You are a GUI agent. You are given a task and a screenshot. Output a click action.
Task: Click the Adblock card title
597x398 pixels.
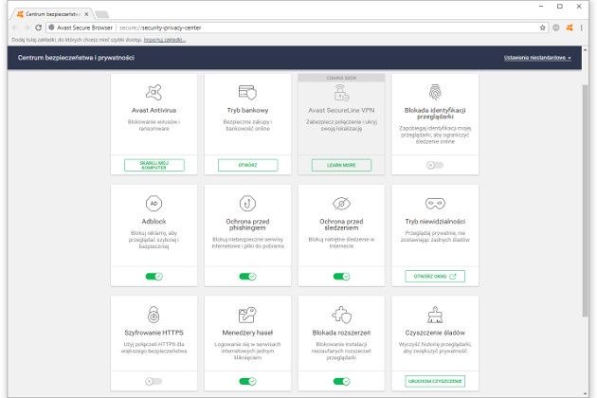154,222
